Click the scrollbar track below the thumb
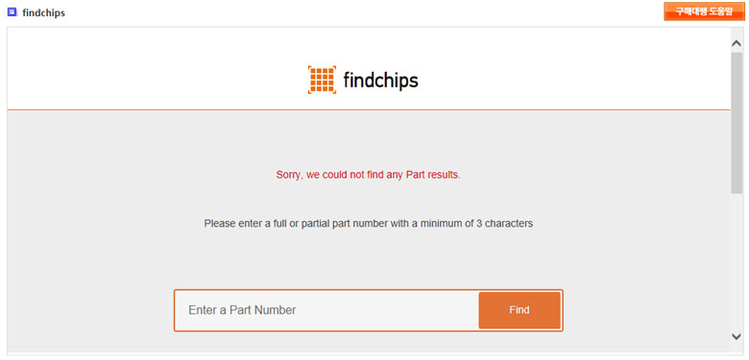The image size is (749, 360). click(x=737, y=262)
